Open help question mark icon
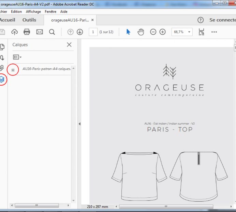Image resolution: width=236 pixels, height=212 pixels. click(x=201, y=20)
